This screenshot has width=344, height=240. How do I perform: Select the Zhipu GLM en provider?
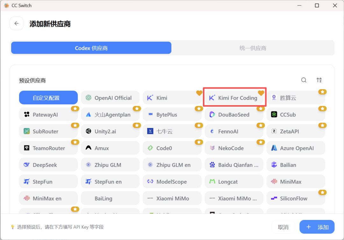pos(172,165)
